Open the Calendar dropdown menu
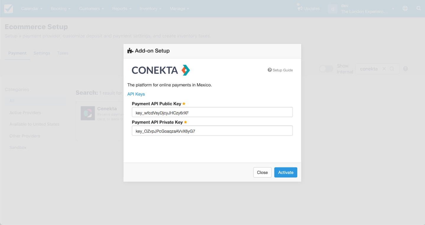 [x=32, y=9]
